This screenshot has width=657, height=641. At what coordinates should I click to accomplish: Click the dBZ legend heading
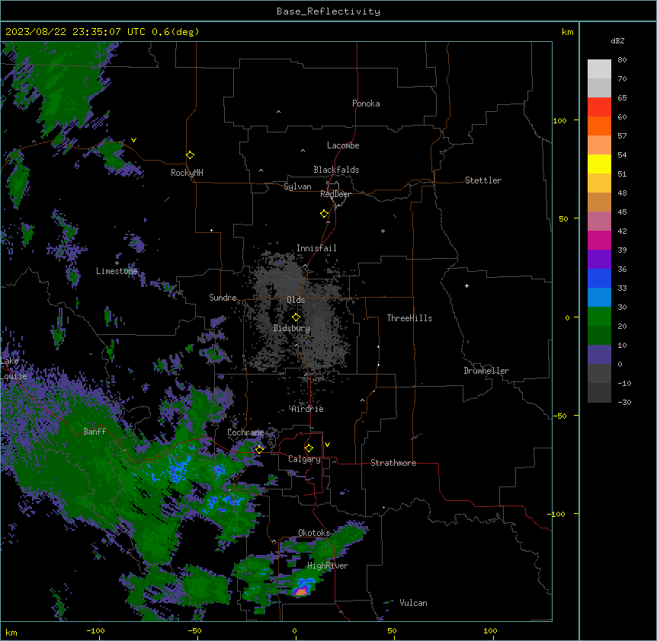pyautogui.click(x=617, y=40)
